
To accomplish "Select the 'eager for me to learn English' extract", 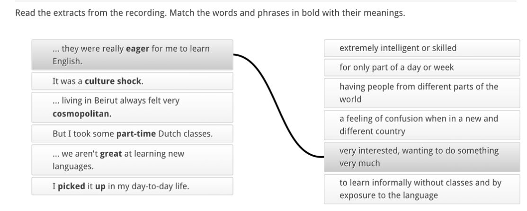I will (x=132, y=55).
